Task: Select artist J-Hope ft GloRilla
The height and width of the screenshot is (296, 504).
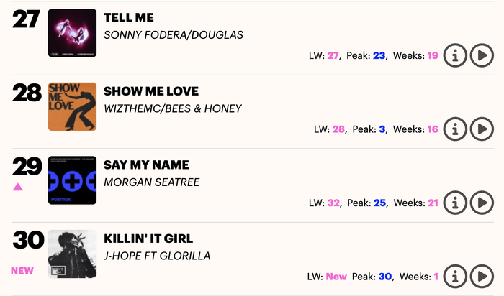Action: tap(157, 256)
